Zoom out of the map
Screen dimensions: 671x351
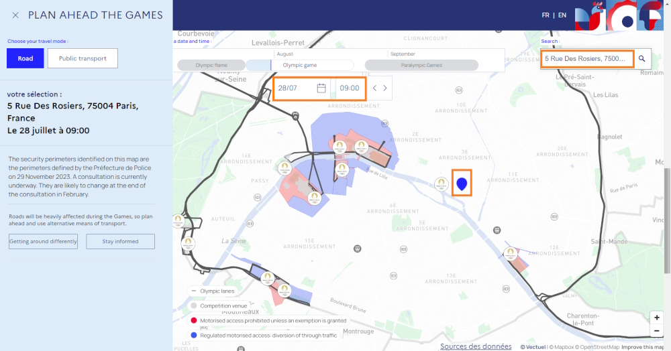pos(656,330)
